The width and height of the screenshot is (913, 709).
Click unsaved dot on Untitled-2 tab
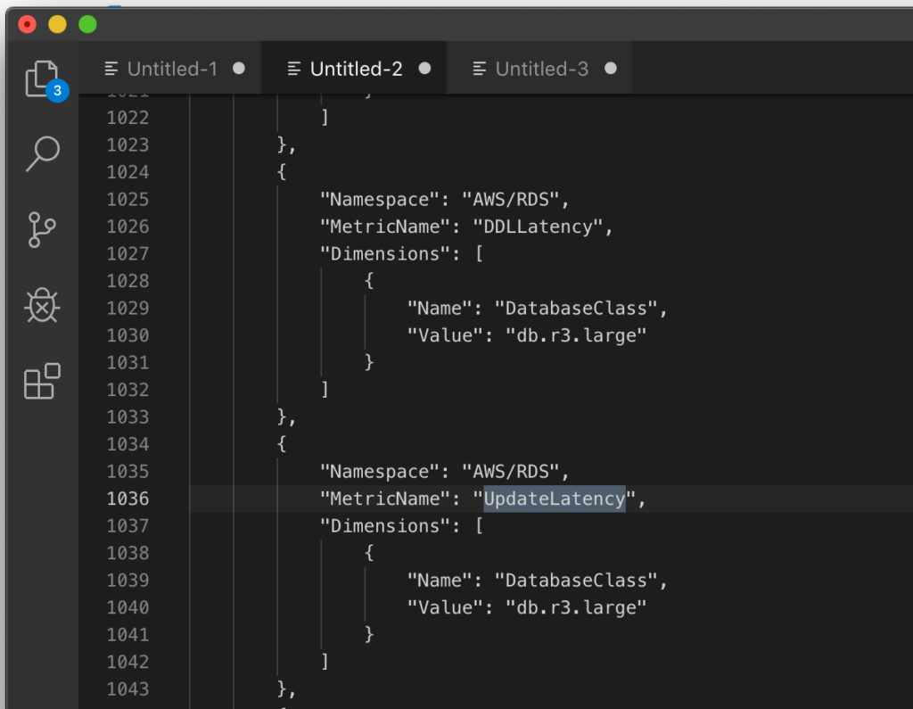pos(424,68)
